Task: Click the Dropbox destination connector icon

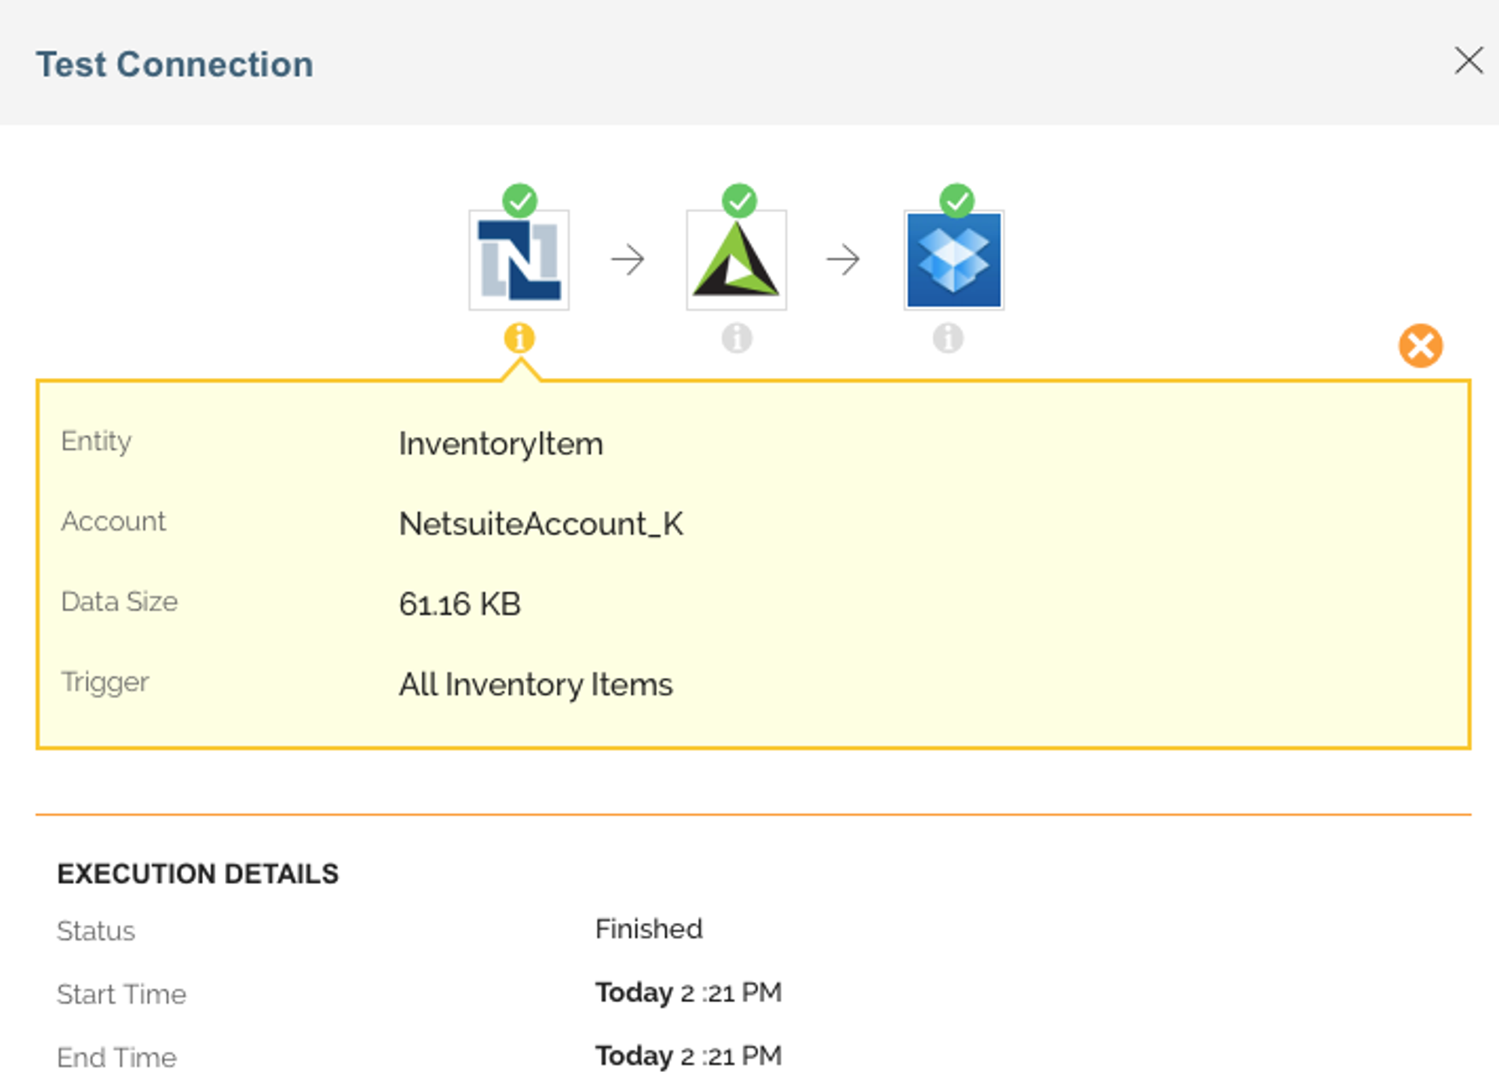Action: point(953,259)
